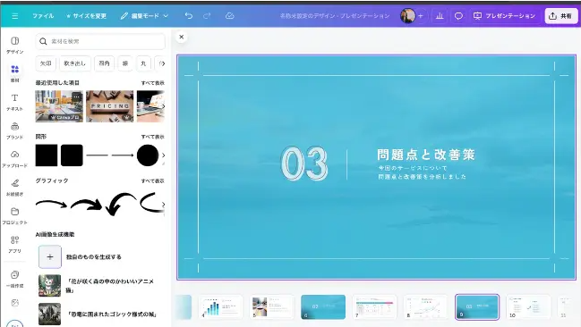The height and width of the screenshot is (327, 581).
Task: Click the cloud save status icon
Action: click(230, 16)
